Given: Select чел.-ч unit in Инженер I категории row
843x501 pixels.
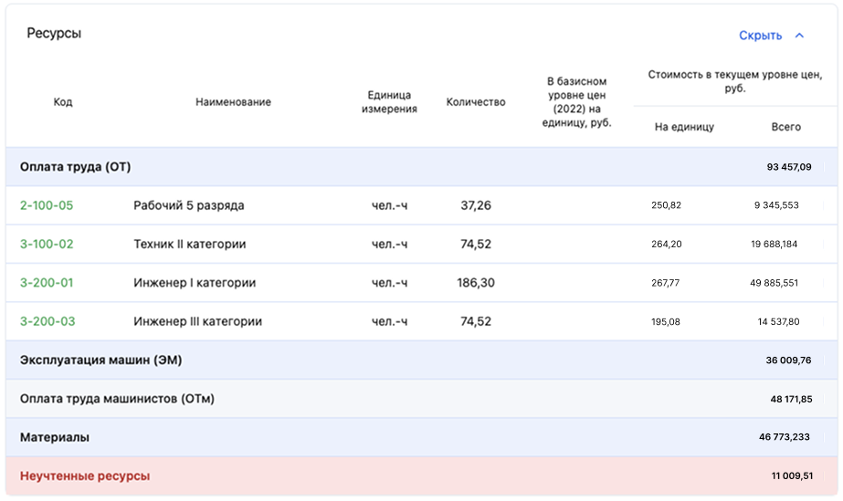Looking at the screenshot, I should (389, 283).
